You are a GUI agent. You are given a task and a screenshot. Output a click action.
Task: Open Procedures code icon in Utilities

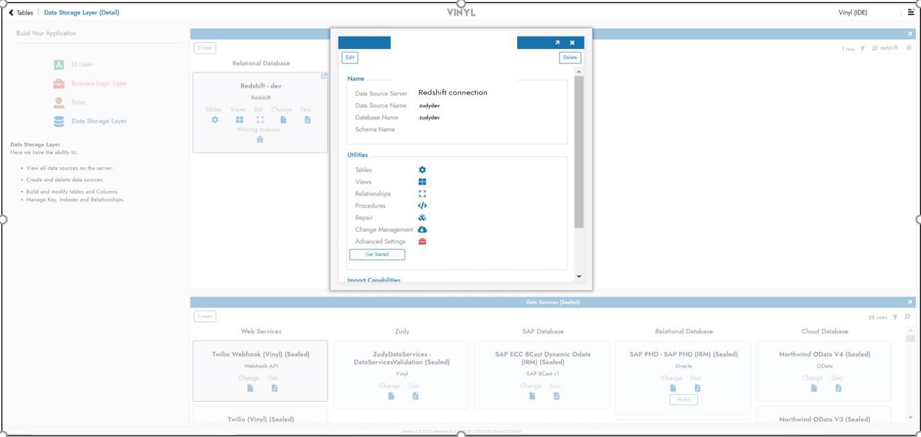click(422, 206)
